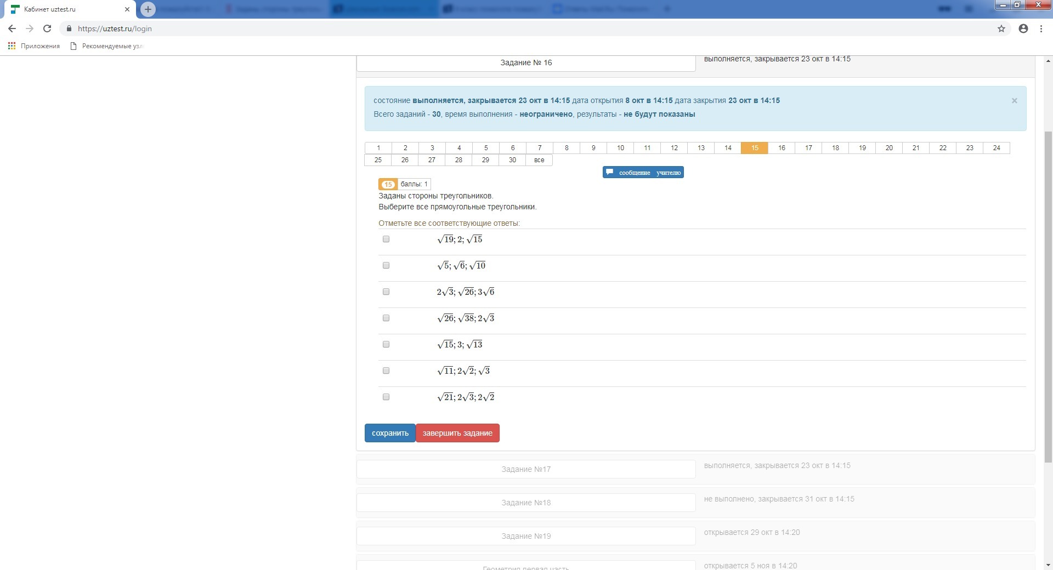Open the Chrome profile icon
The width and height of the screenshot is (1053, 570).
point(1023,29)
